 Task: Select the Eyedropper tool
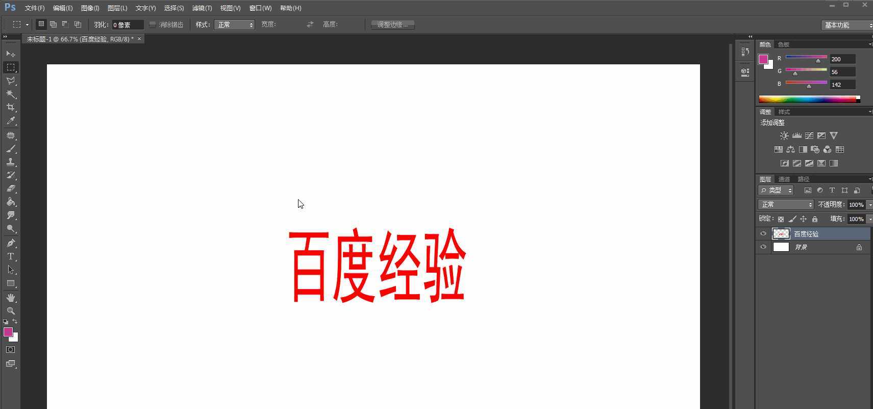click(x=11, y=121)
